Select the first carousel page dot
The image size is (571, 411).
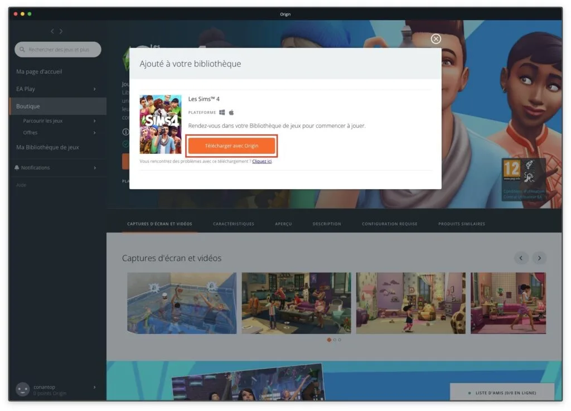(x=329, y=340)
